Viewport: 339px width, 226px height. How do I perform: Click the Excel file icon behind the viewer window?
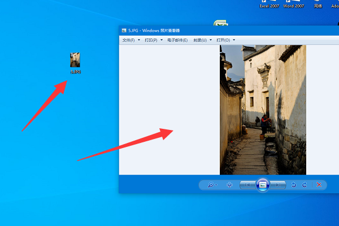point(221,23)
